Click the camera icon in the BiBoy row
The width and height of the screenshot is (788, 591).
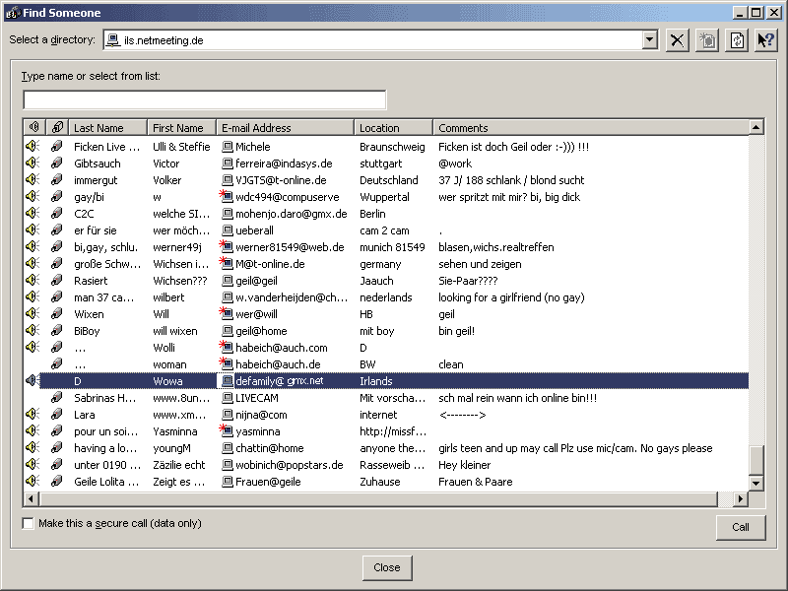coord(57,330)
